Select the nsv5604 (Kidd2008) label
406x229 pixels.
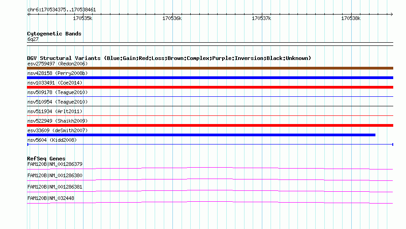(x=52, y=140)
